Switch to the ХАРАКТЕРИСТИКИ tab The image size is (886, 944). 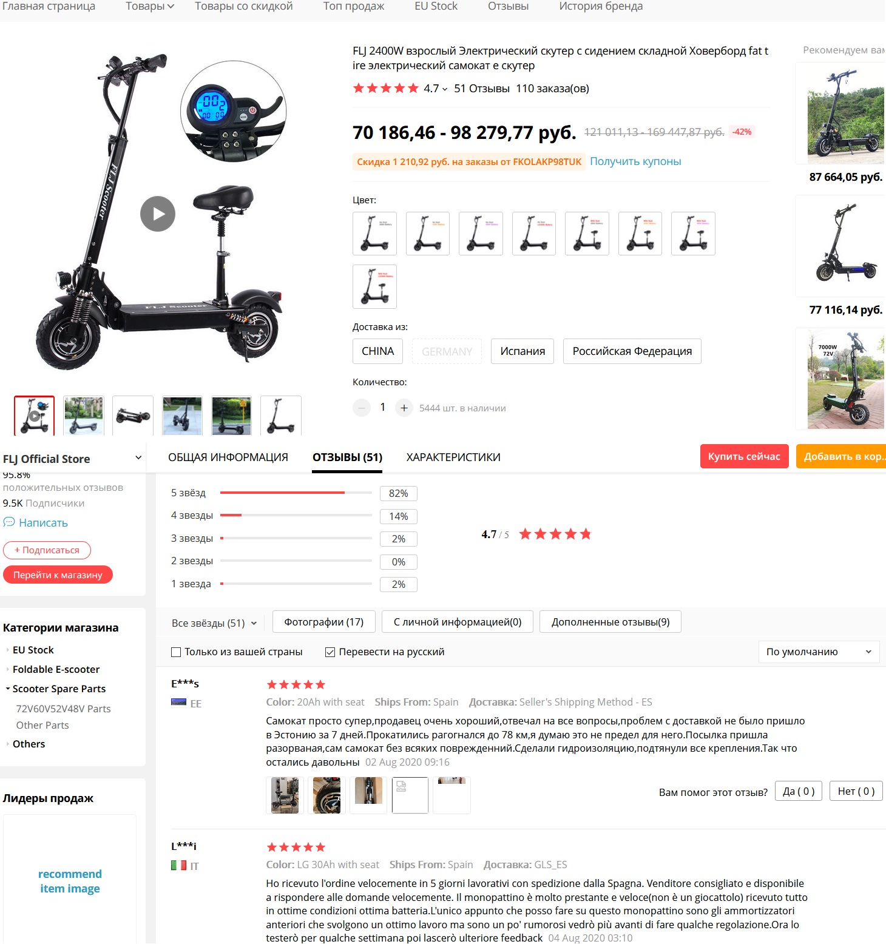(453, 457)
